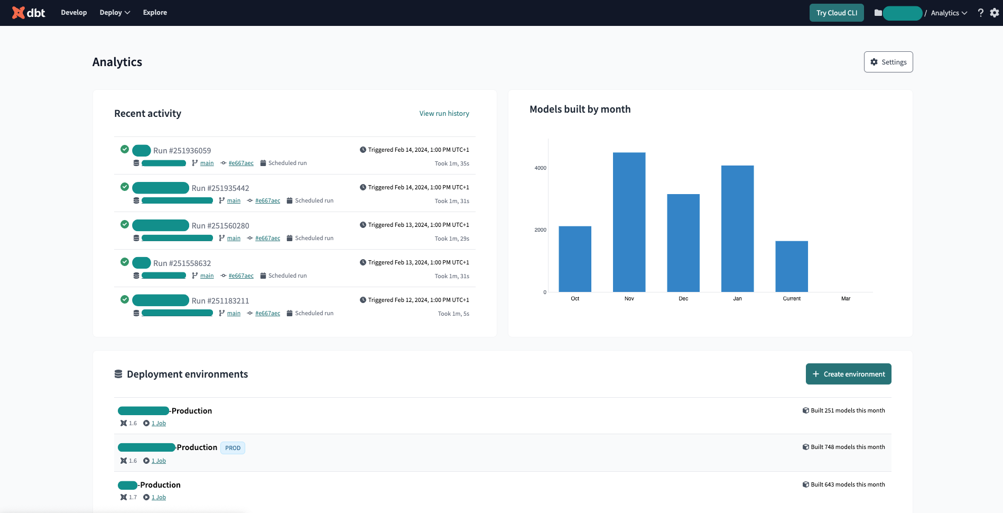
Task: Click git branch icon in Run #251936059 row
Action: point(195,163)
